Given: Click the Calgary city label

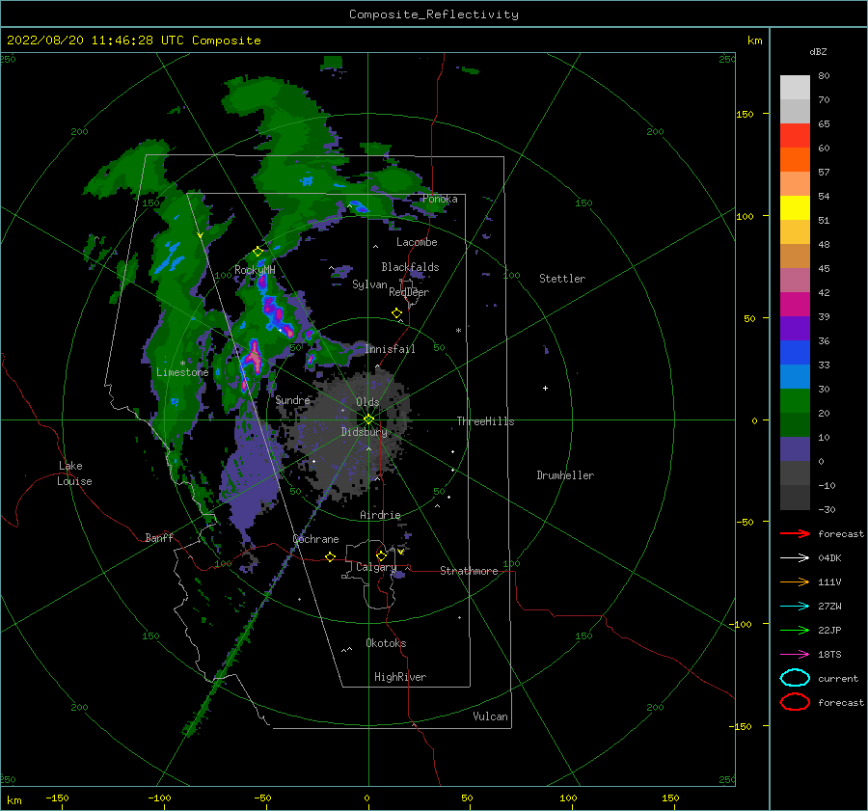Looking at the screenshot, I should pos(376,567).
